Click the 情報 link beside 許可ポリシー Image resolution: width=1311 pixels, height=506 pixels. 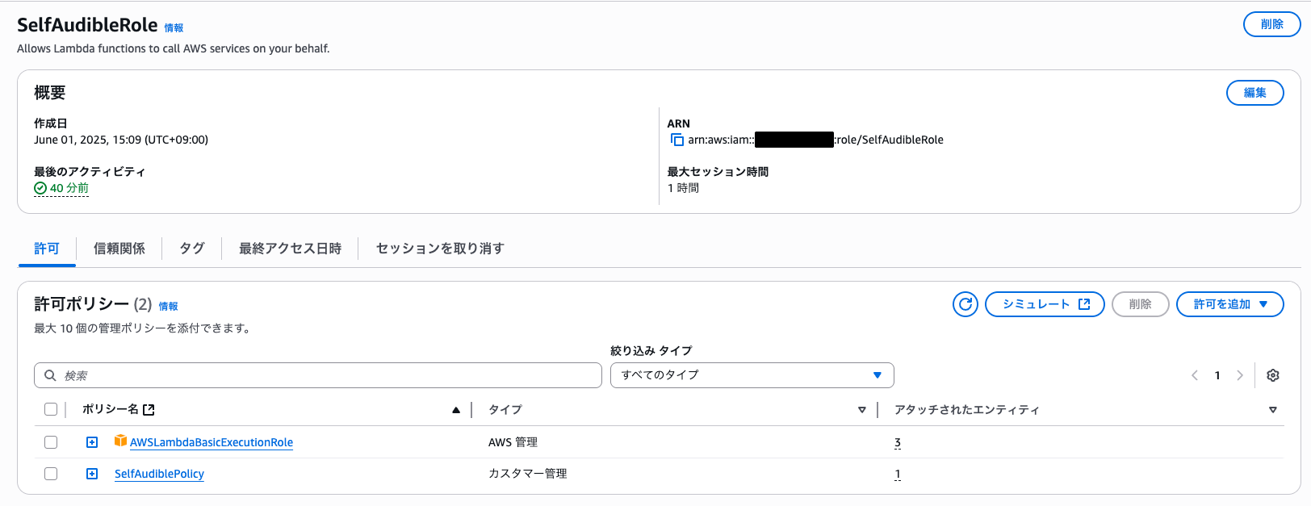pyautogui.click(x=168, y=307)
